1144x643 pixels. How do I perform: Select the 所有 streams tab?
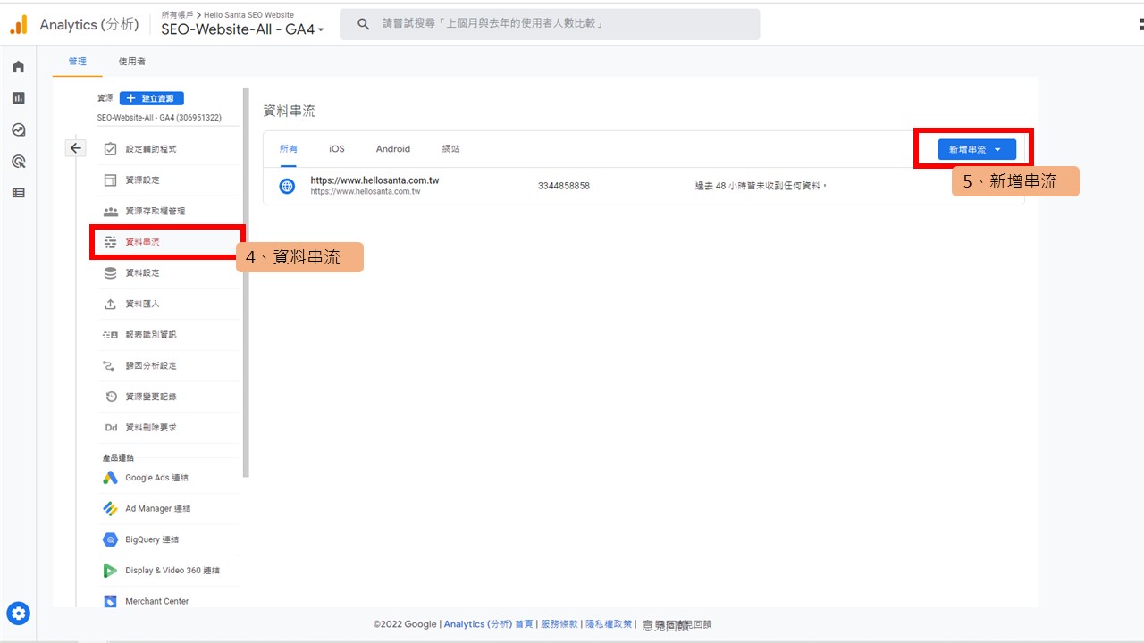click(x=289, y=149)
